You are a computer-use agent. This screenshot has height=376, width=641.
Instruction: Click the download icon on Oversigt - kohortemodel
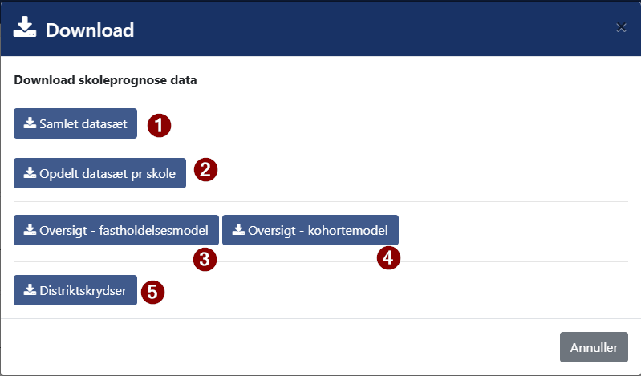(238, 230)
